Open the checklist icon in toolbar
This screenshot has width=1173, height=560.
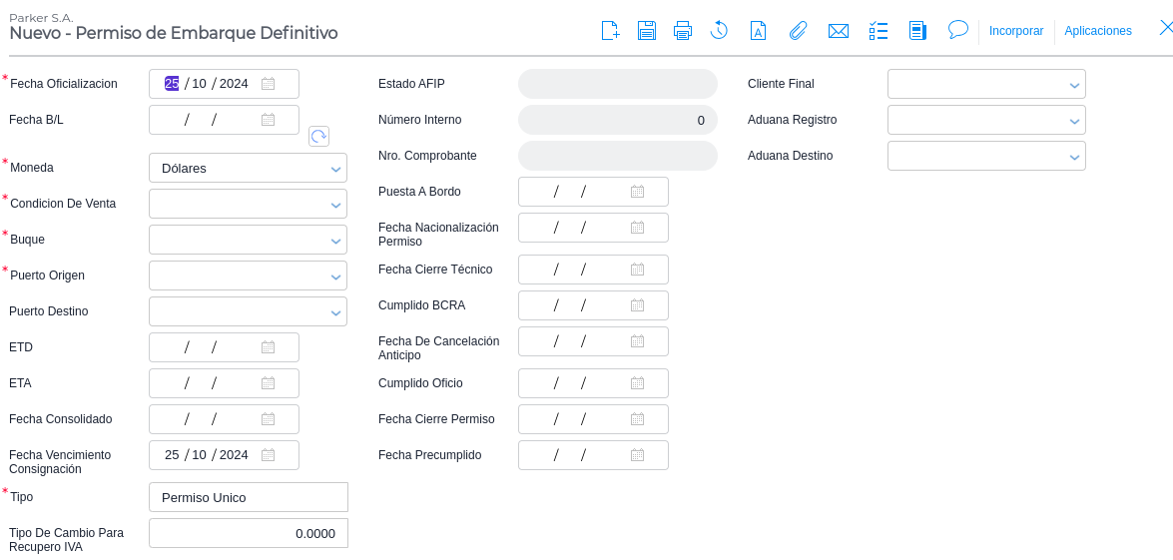coord(879,30)
